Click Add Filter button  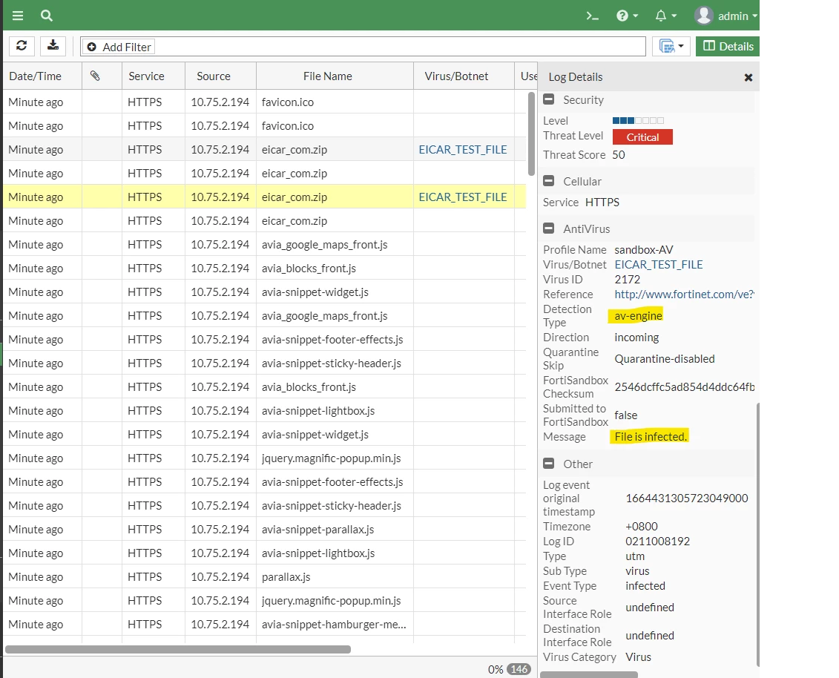[x=119, y=47]
